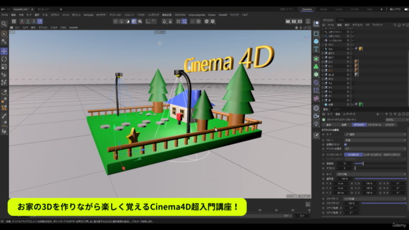
Task: Click the ステップサイズ slider
Action: [x=383, y=203]
